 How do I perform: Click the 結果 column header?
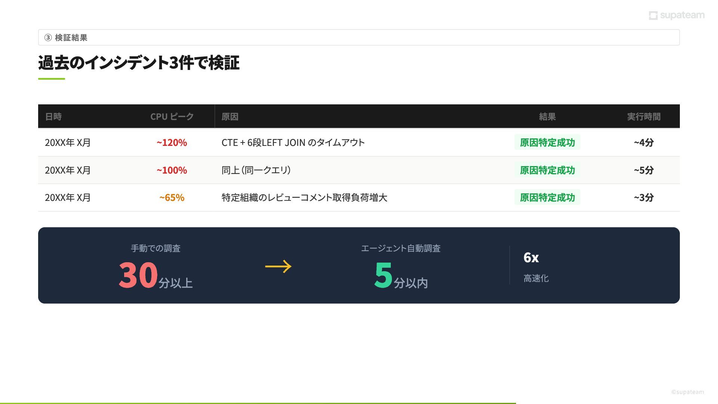pyautogui.click(x=547, y=116)
